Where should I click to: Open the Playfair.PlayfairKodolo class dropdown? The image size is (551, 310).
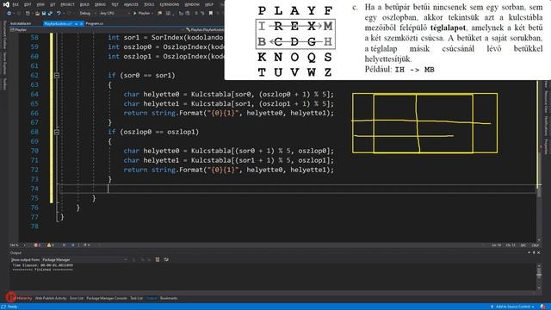tap(205, 30)
